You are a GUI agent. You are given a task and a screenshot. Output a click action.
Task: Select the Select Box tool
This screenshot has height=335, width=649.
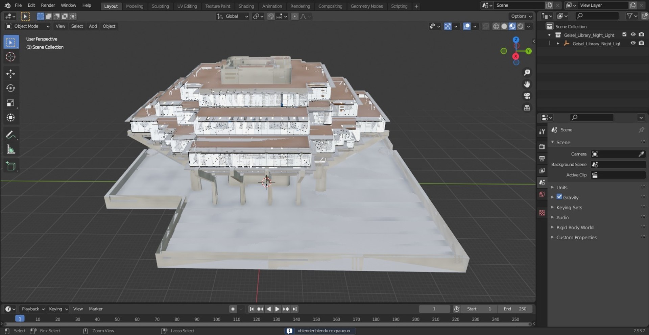click(x=11, y=42)
